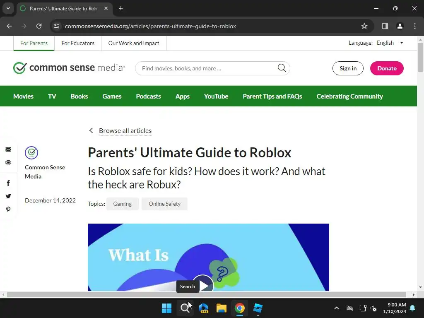Print the article with printer icon
Image resolution: width=424 pixels, height=318 pixels.
8,163
